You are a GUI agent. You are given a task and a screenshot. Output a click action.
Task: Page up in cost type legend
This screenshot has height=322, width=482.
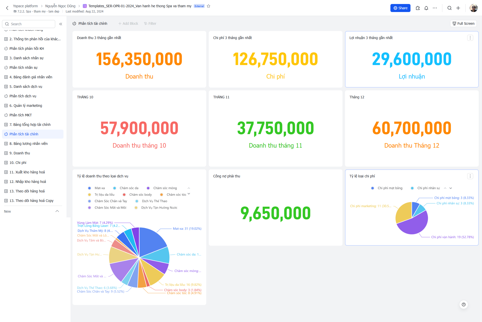(x=445, y=188)
